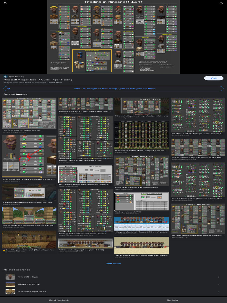Click 'www.ecityworks.com' source text
This screenshot has width=227, height=303.
tap(127, 118)
